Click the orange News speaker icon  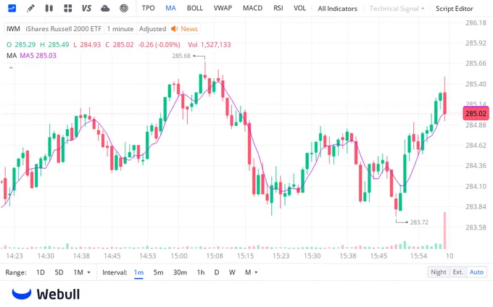(174, 29)
